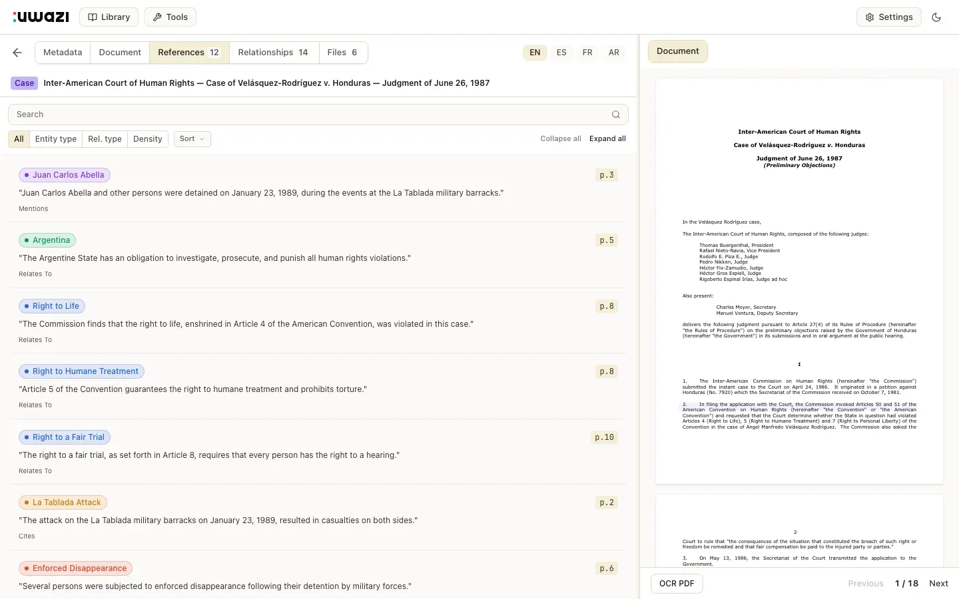The height and width of the screenshot is (599, 959).
Task: Filter references by Rel. type
Action: pyautogui.click(x=105, y=139)
